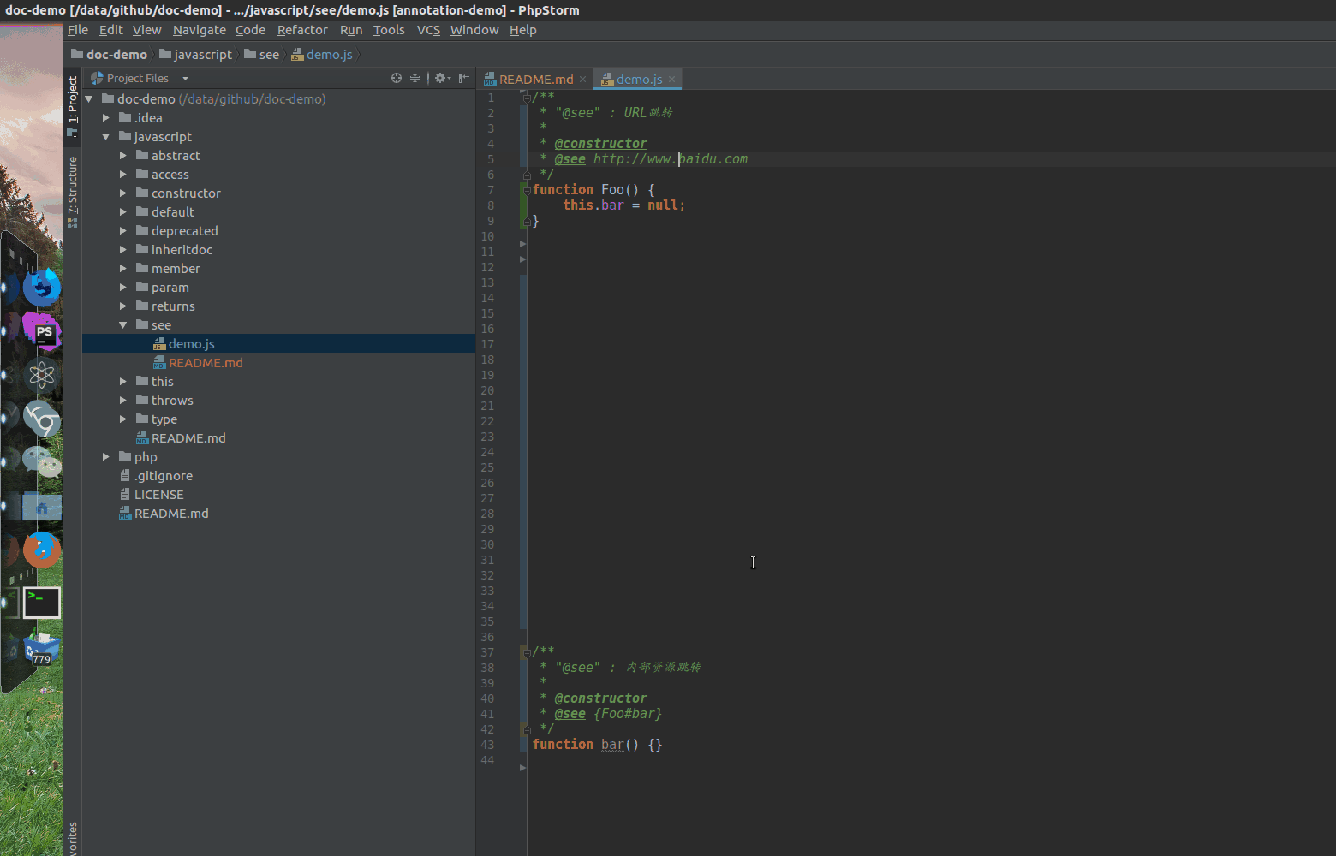
Task: Open the Tools menu
Action: (389, 30)
